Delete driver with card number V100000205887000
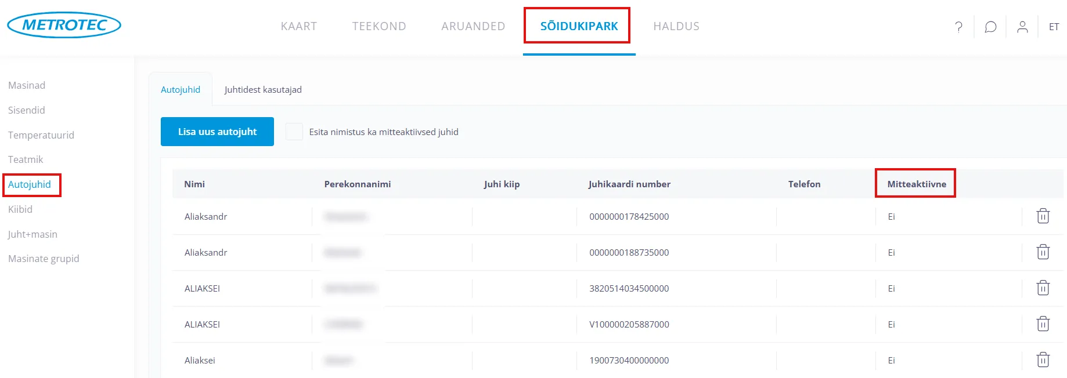Screen dimensions: 1067x378 coord(1043,324)
